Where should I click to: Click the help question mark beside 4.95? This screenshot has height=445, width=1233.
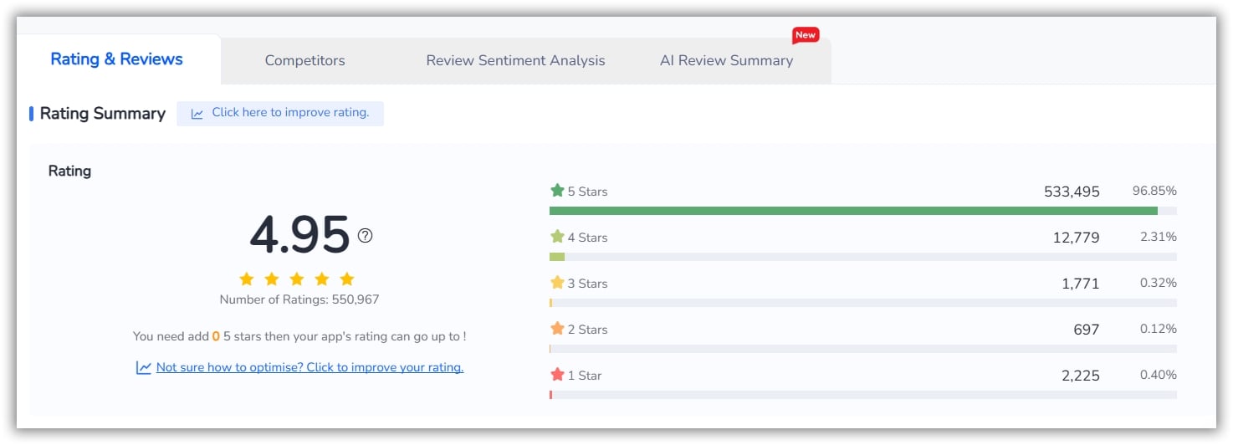(365, 236)
